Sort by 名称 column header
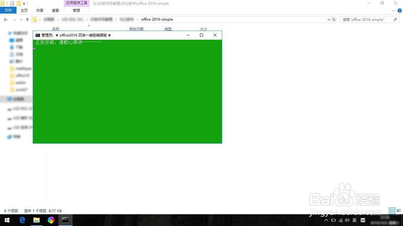Image resolution: width=403 pixels, height=226 pixels. point(56,29)
